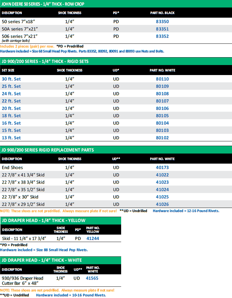Click white draper part number 41565
The height and width of the screenshot is (298, 232).
click(x=92, y=278)
